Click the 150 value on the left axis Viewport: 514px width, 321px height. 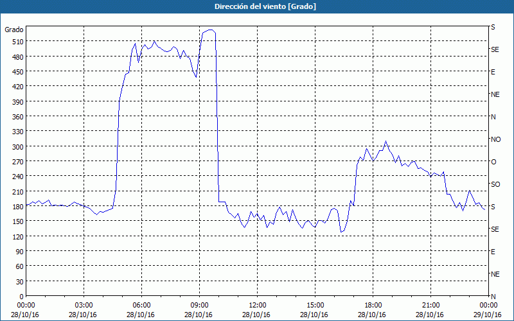(x=18, y=221)
